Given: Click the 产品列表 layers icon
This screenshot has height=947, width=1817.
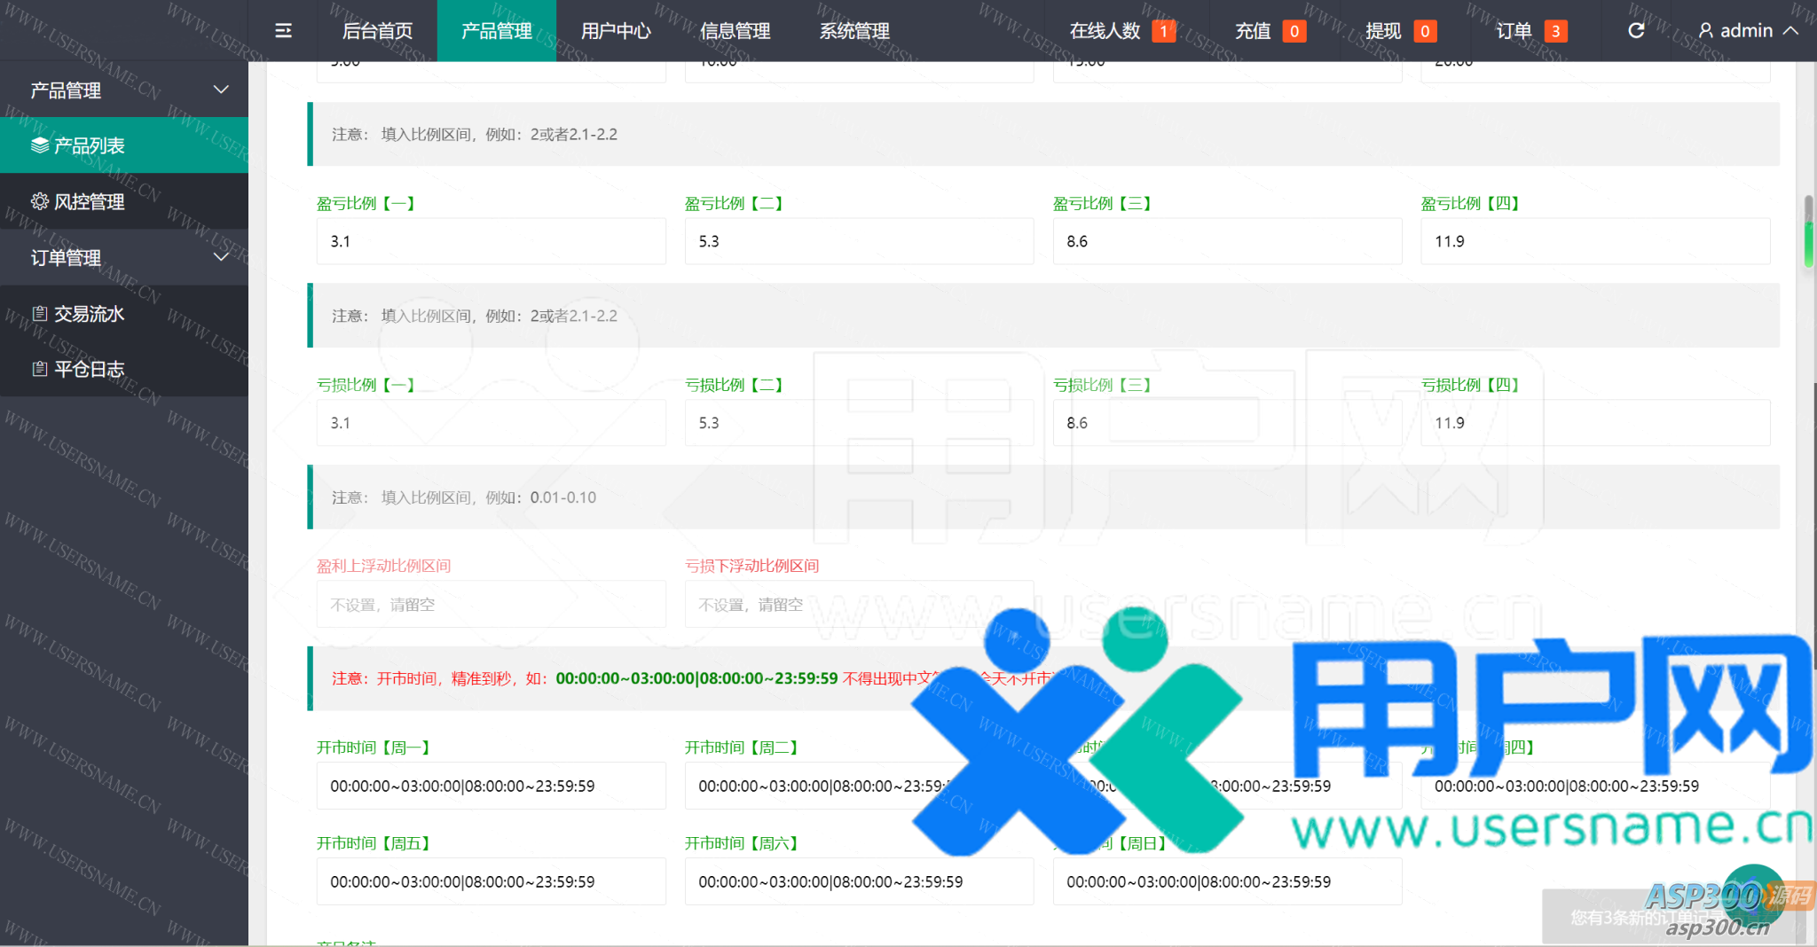Looking at the screenshot, I should pyautogui.click(x=40, y=145).
